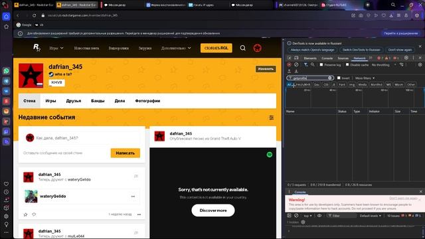
Task: Create a live expression with the eye icon
Action: pyautogui.click(x=319, y=216)
